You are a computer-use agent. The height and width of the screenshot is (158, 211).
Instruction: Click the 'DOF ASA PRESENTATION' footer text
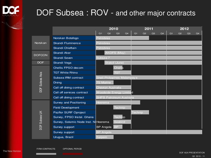(x=192, y=153)
